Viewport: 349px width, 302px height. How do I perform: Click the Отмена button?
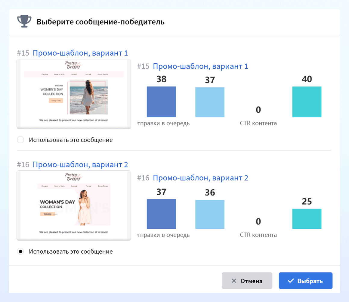[247, 281]
